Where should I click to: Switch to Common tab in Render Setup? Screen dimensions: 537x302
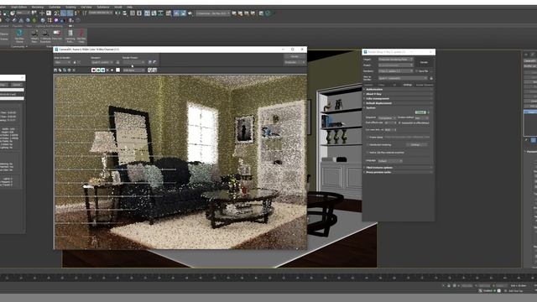[x=368, y=85]
